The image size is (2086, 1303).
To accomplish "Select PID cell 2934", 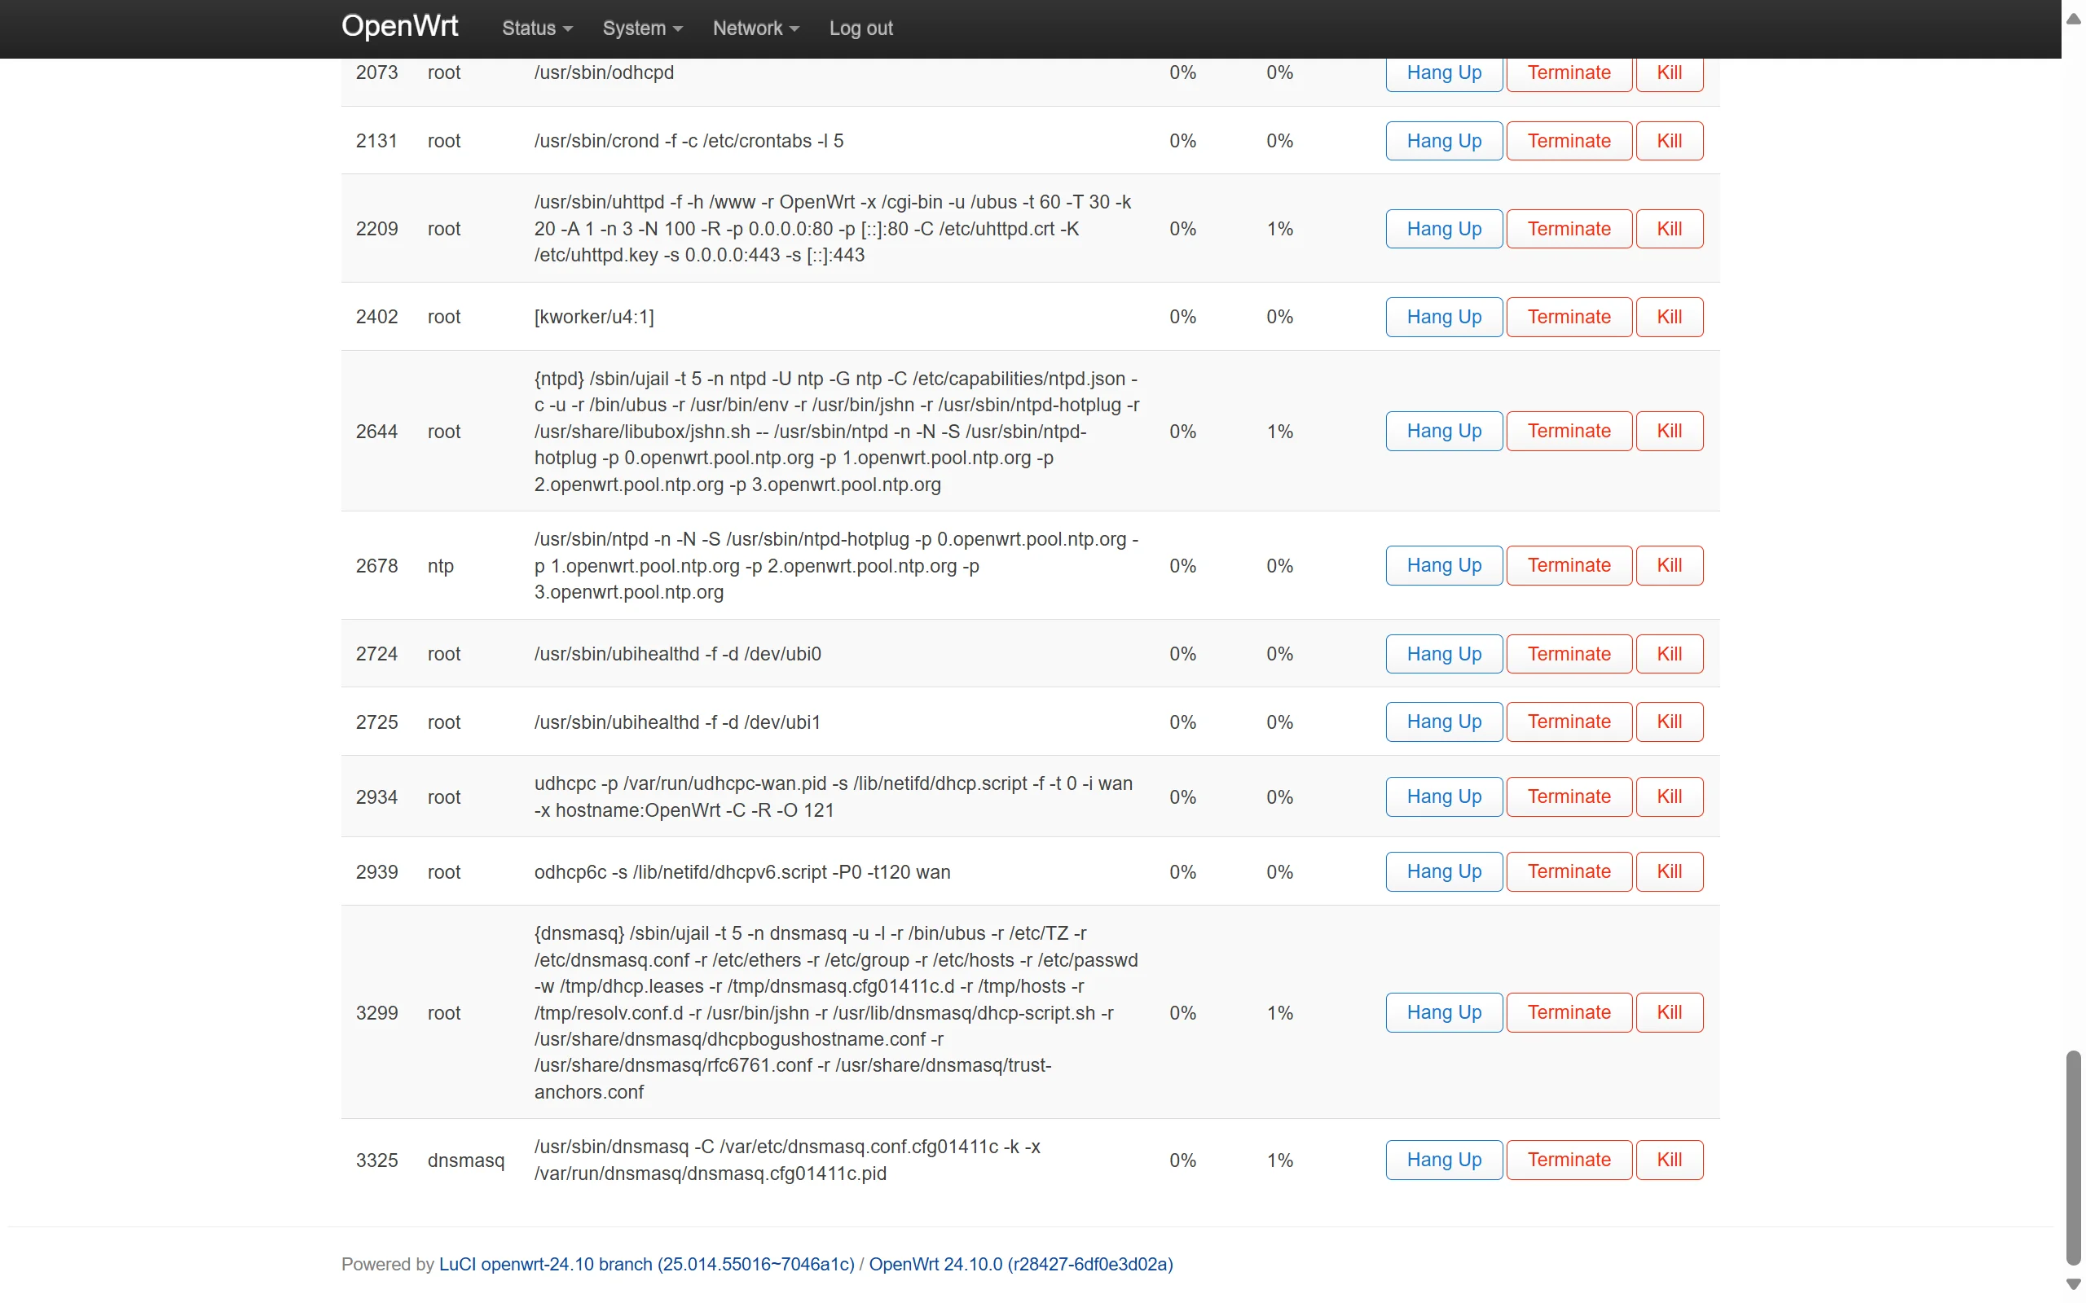I will (x=376, y=797).
